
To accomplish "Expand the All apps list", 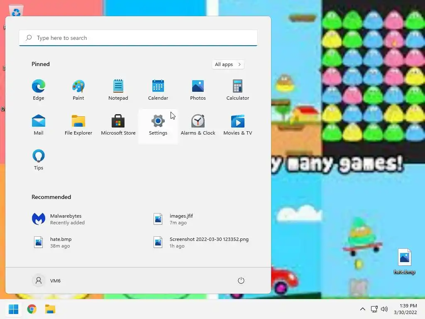I will pyautogui.click(x=228, y=64).
